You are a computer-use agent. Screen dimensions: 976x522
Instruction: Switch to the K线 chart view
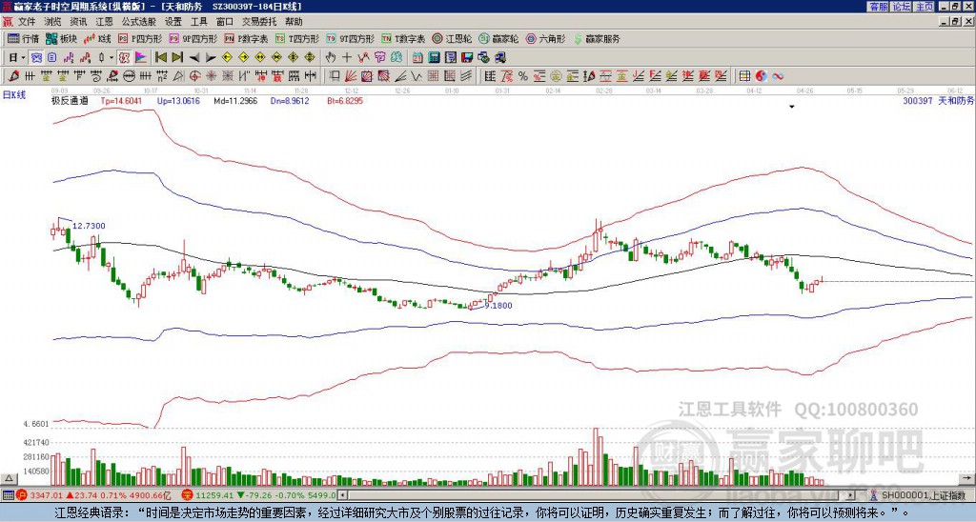[x=97, y=38]
